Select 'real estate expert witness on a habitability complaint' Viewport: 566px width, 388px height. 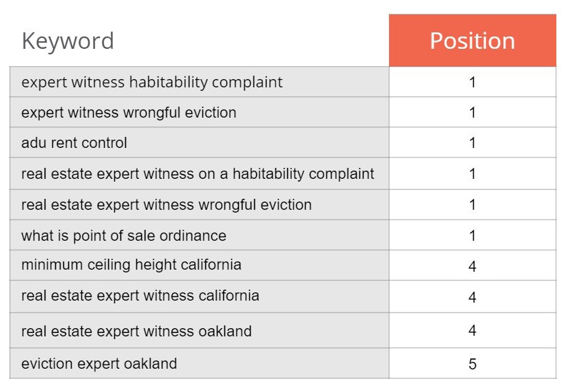click(198, 174)
